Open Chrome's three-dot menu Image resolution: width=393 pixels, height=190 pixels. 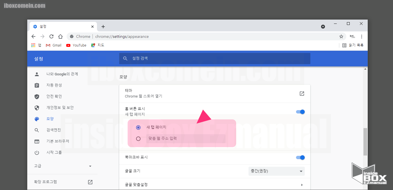click(362, 36)
